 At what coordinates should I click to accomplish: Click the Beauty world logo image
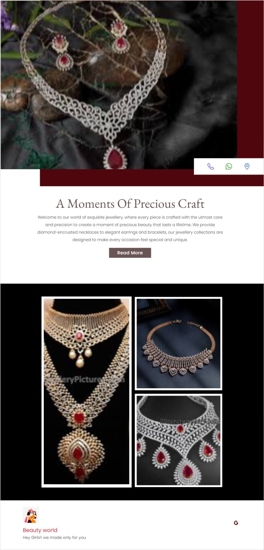[31, 515]
